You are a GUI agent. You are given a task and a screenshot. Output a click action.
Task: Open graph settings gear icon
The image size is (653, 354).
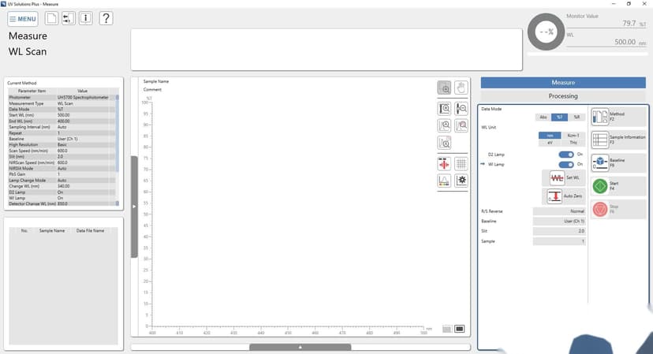point(461,181)
